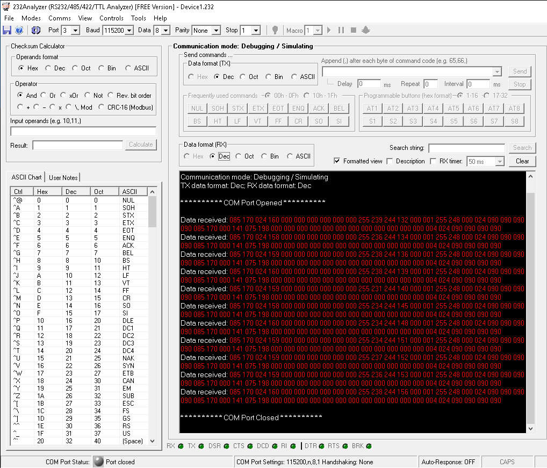Click the TX status LED indicator
The height and width of the screenshot is (468, 547).
click(201, 446)
